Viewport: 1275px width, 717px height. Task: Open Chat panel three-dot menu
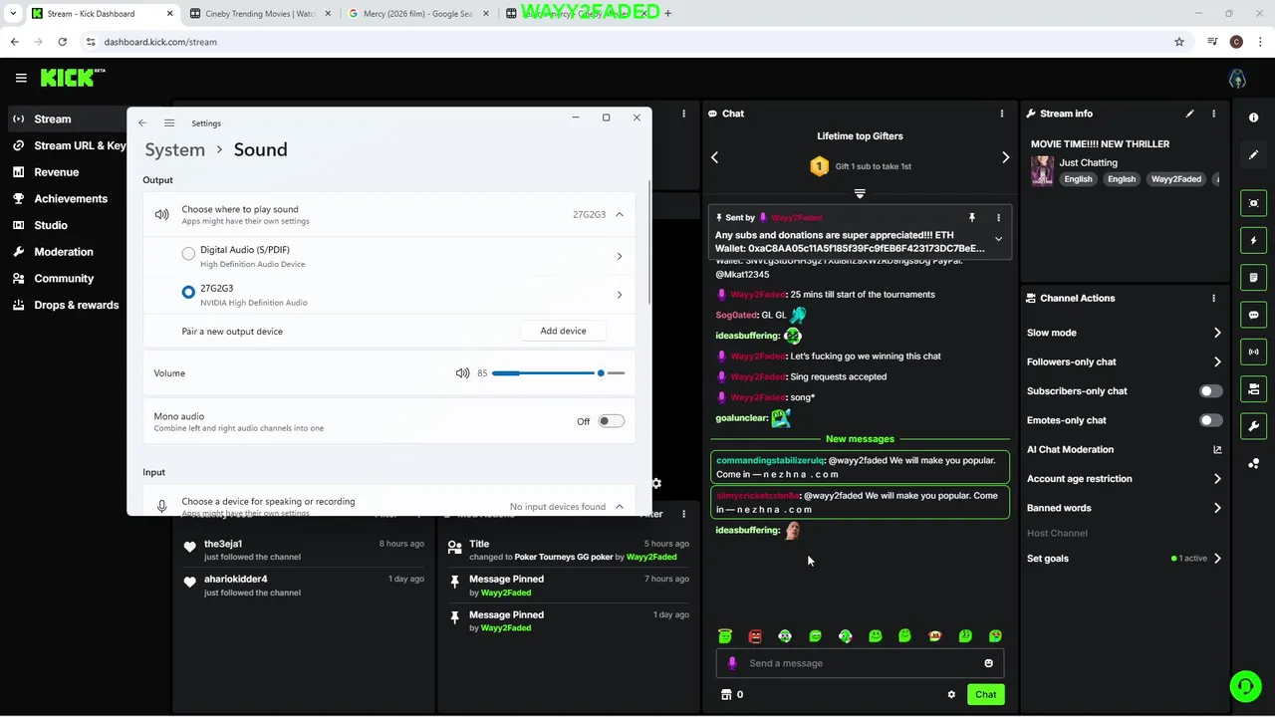tap(1002, 114)
